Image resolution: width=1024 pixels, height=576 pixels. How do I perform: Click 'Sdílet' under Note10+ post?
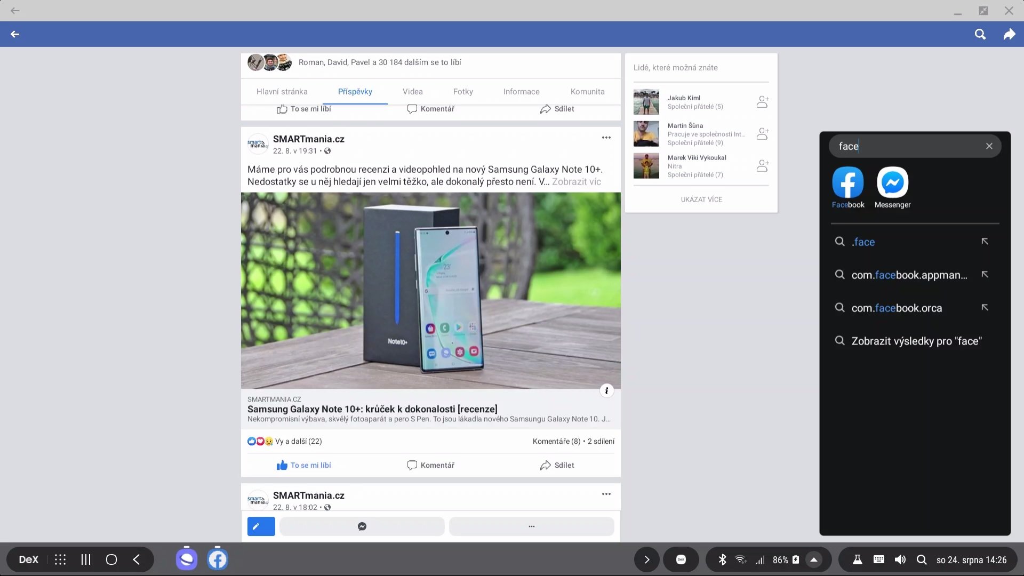(x=557, y=465)
